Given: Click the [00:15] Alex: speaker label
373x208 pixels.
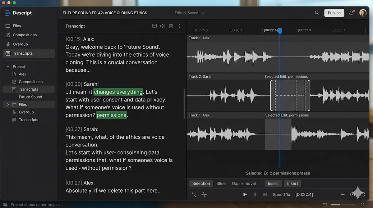Looking at the screenshot, I should [x=80, y=39].
